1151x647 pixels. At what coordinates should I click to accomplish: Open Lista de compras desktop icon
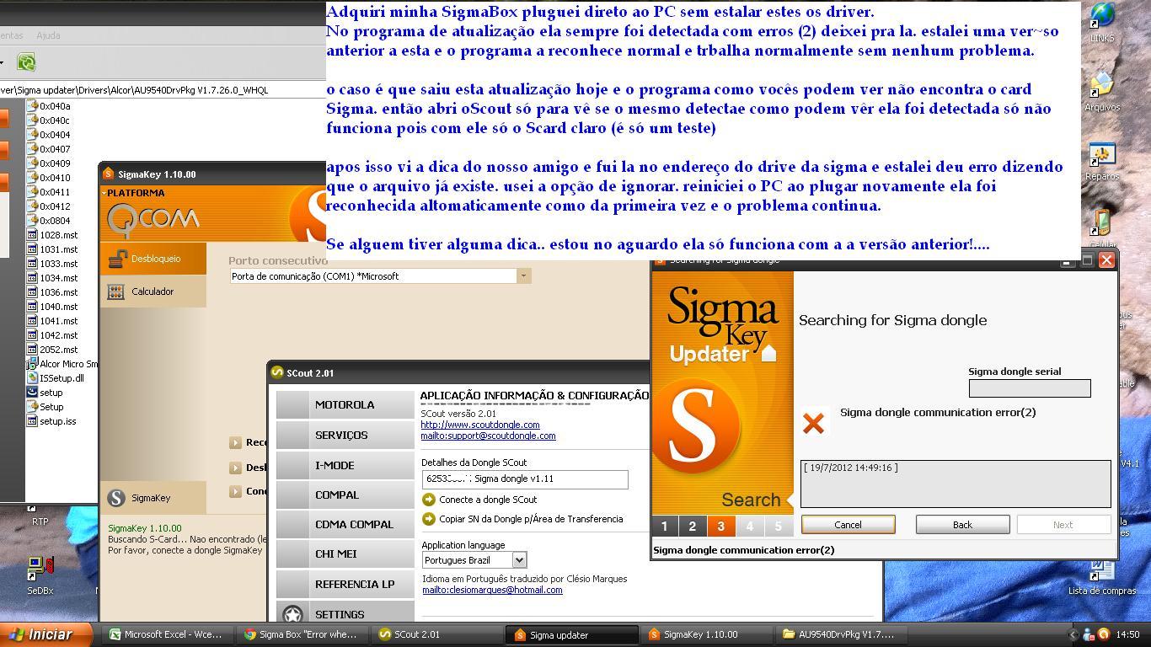coord(1101,578)
